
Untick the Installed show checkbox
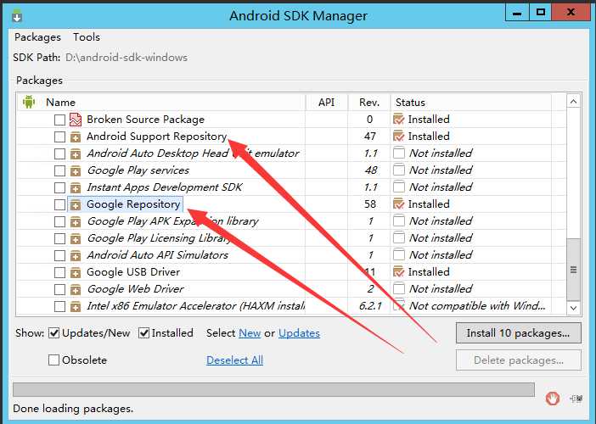tap(143, 333)
